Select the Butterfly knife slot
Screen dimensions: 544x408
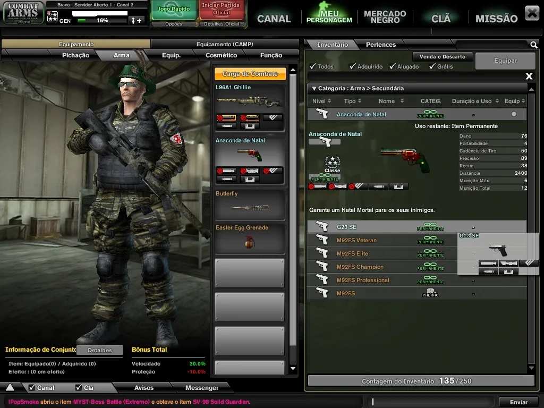pyautogui.click(x=250, y=205)
